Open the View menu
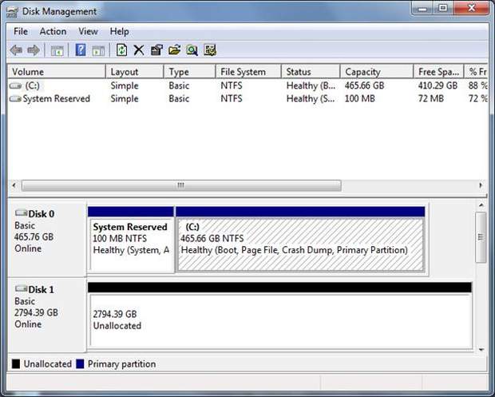 [88, 31]
